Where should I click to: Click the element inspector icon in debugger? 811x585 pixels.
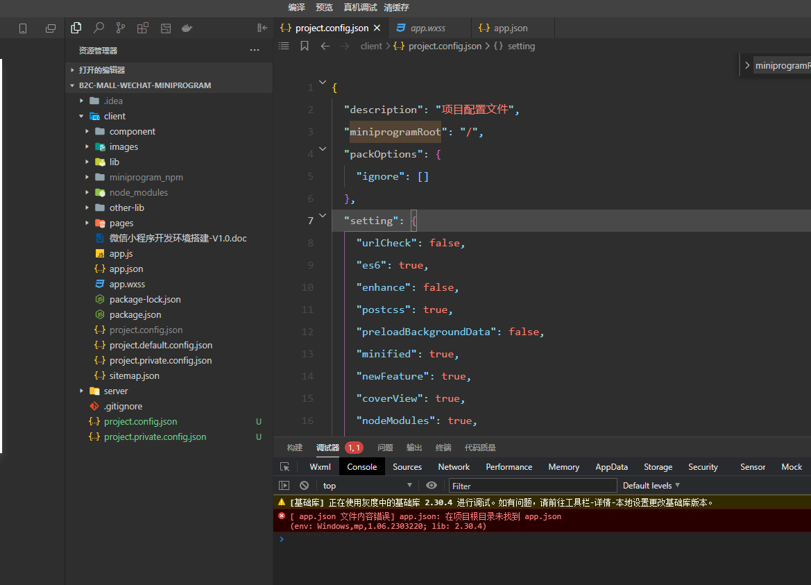pyautogui.click(x=284, y=467)
